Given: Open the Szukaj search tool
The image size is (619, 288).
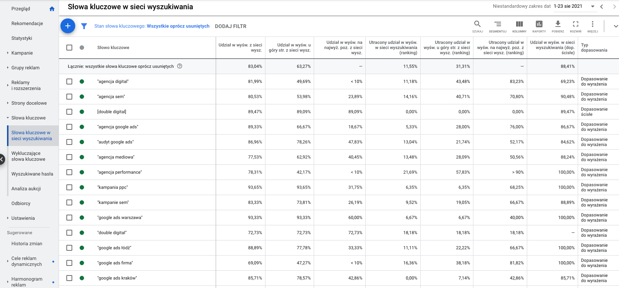Looking at the screenshot, I should tap(477, 26).
